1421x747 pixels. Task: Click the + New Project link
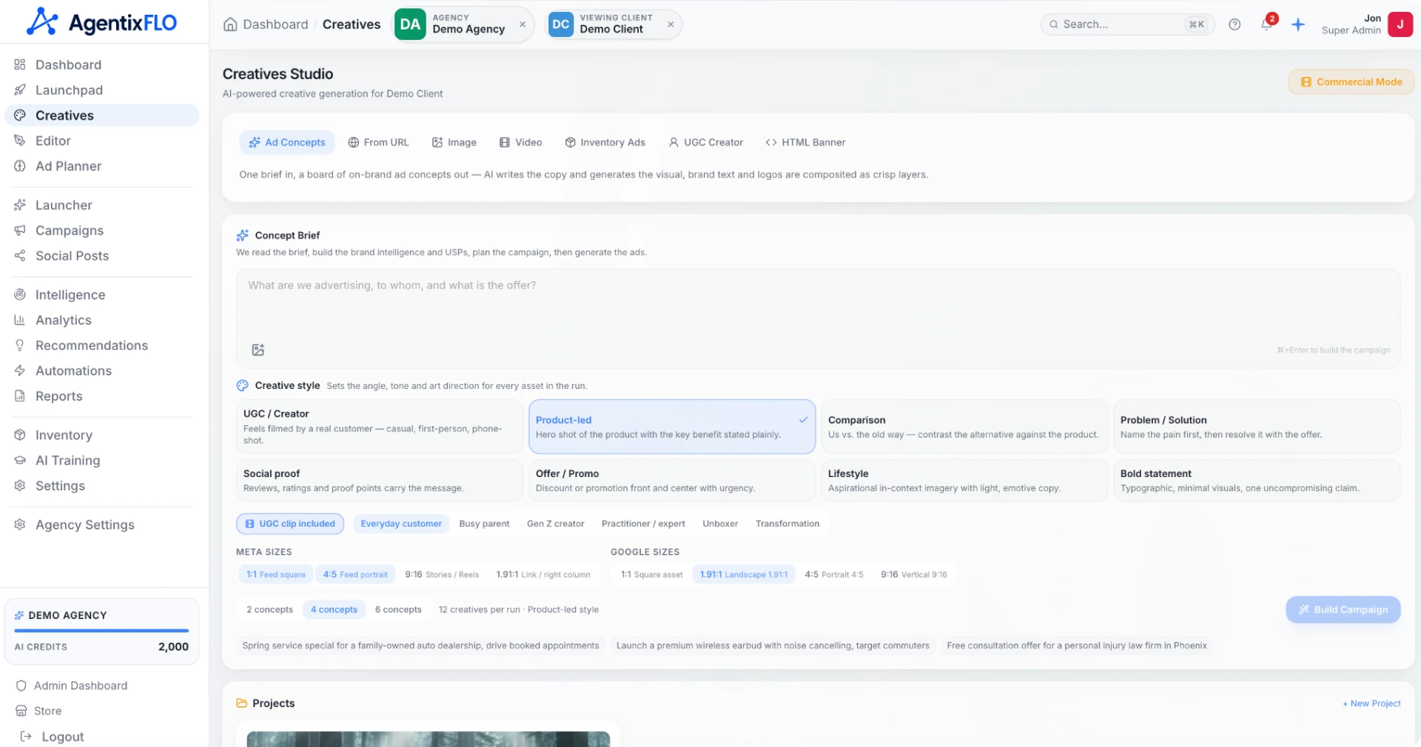[1371, 703]
